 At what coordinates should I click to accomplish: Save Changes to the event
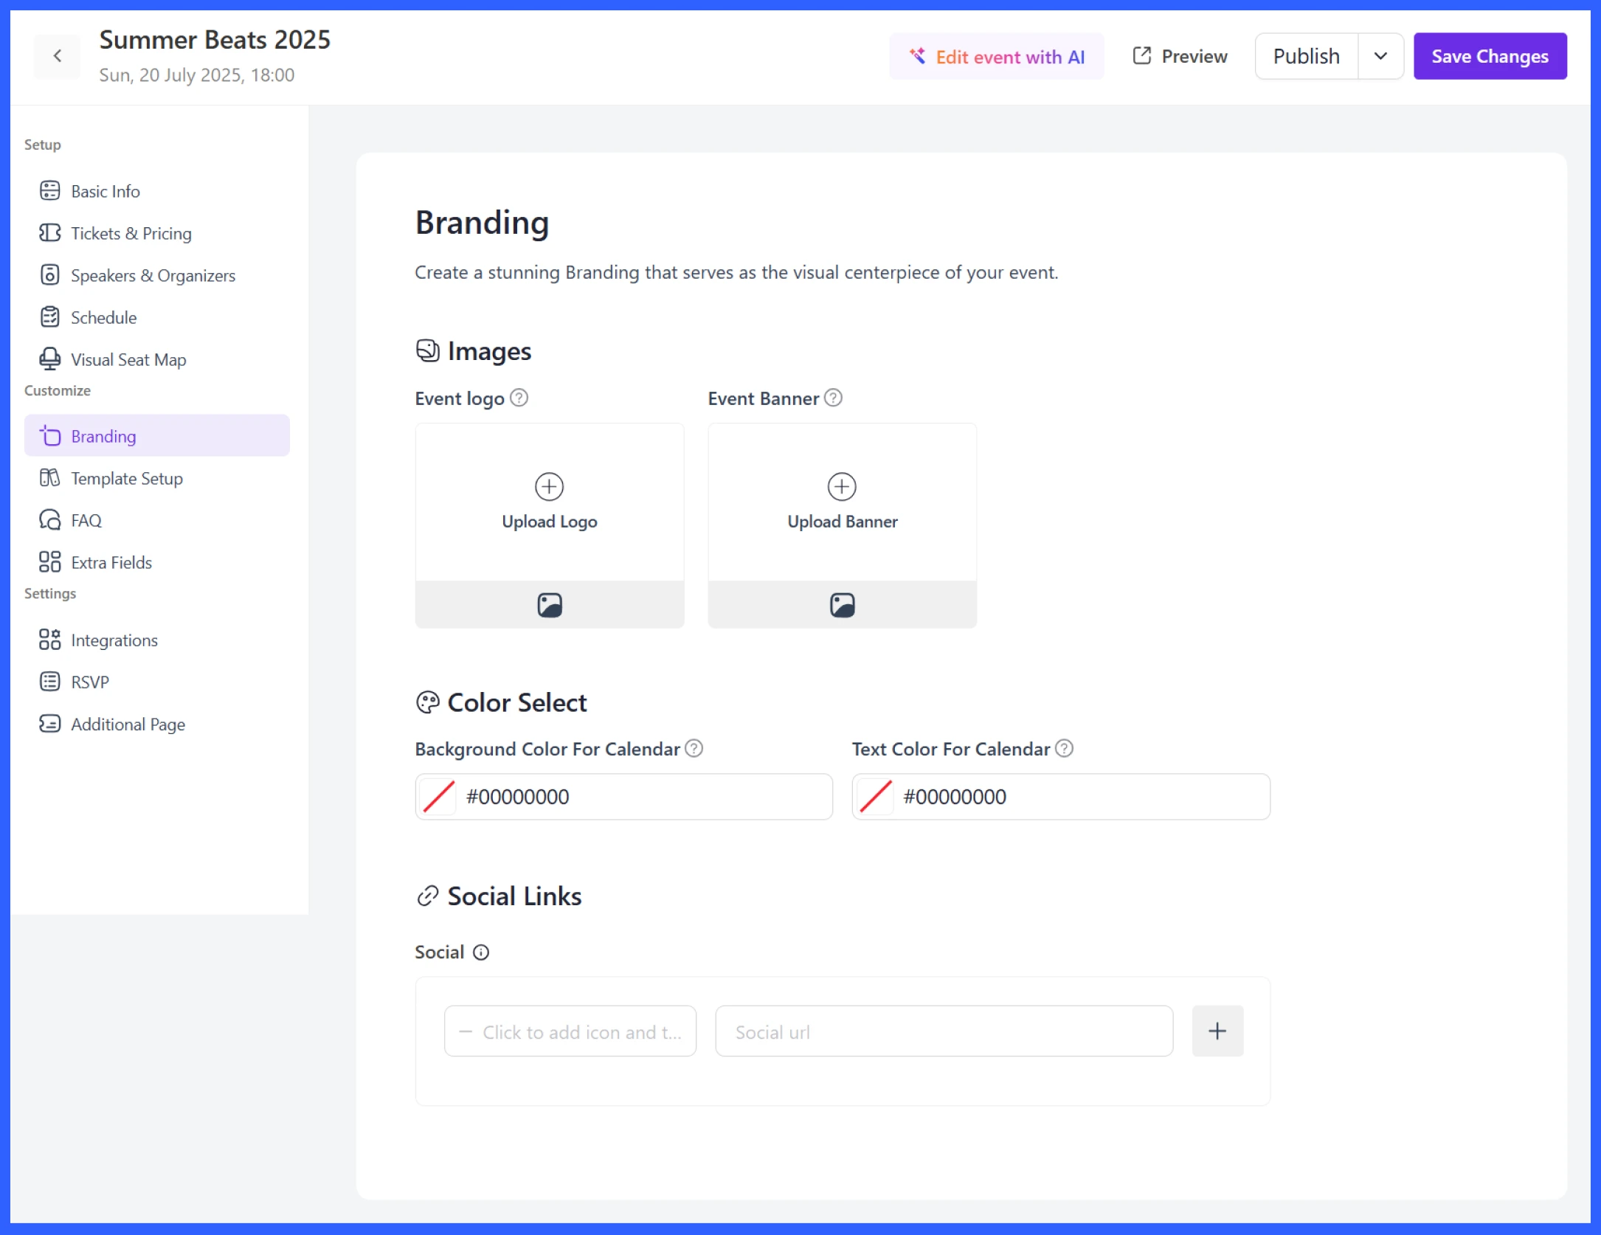point(1490,57)
